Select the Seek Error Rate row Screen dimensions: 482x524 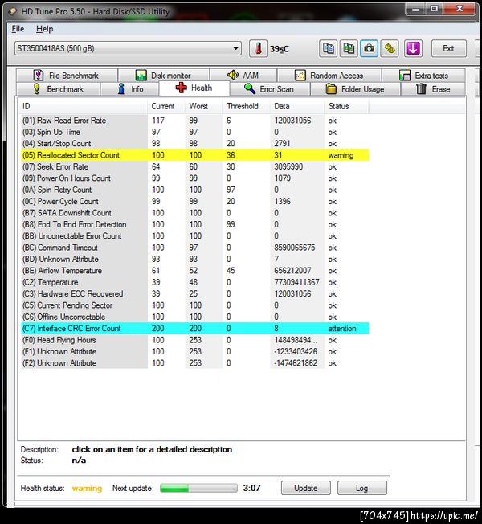coord(195,166)
